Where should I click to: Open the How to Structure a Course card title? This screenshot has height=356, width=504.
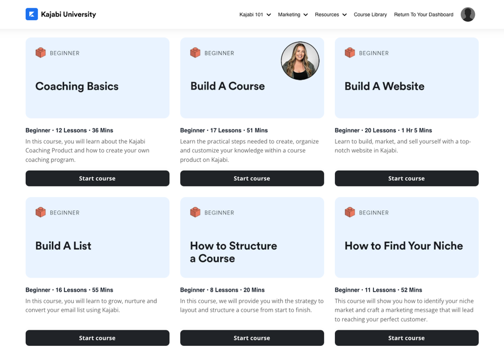234,252
